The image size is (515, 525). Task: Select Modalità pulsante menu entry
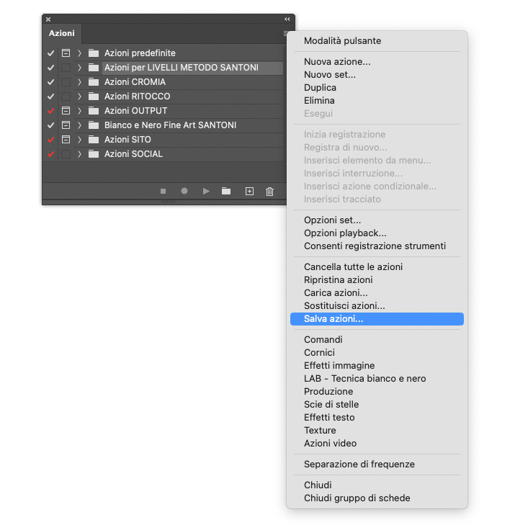(x=342, y=41)
